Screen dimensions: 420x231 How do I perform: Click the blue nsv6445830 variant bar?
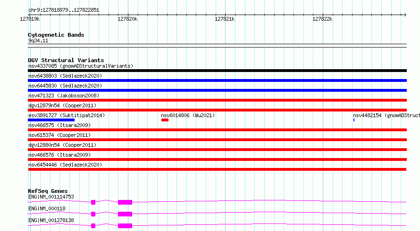point(217,90)
